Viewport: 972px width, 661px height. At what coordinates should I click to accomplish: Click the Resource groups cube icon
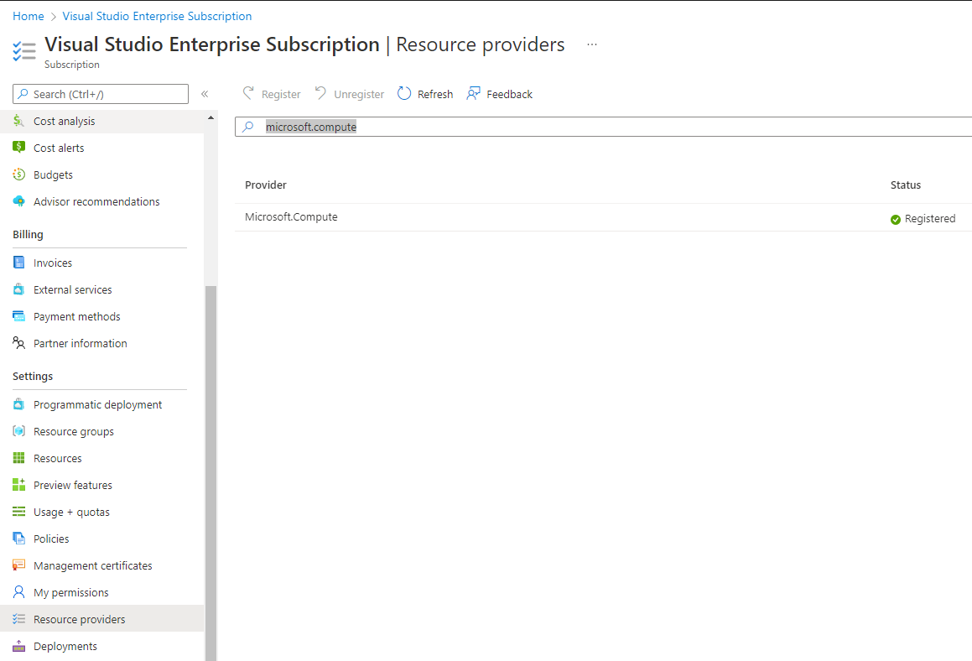click(18, 431)
